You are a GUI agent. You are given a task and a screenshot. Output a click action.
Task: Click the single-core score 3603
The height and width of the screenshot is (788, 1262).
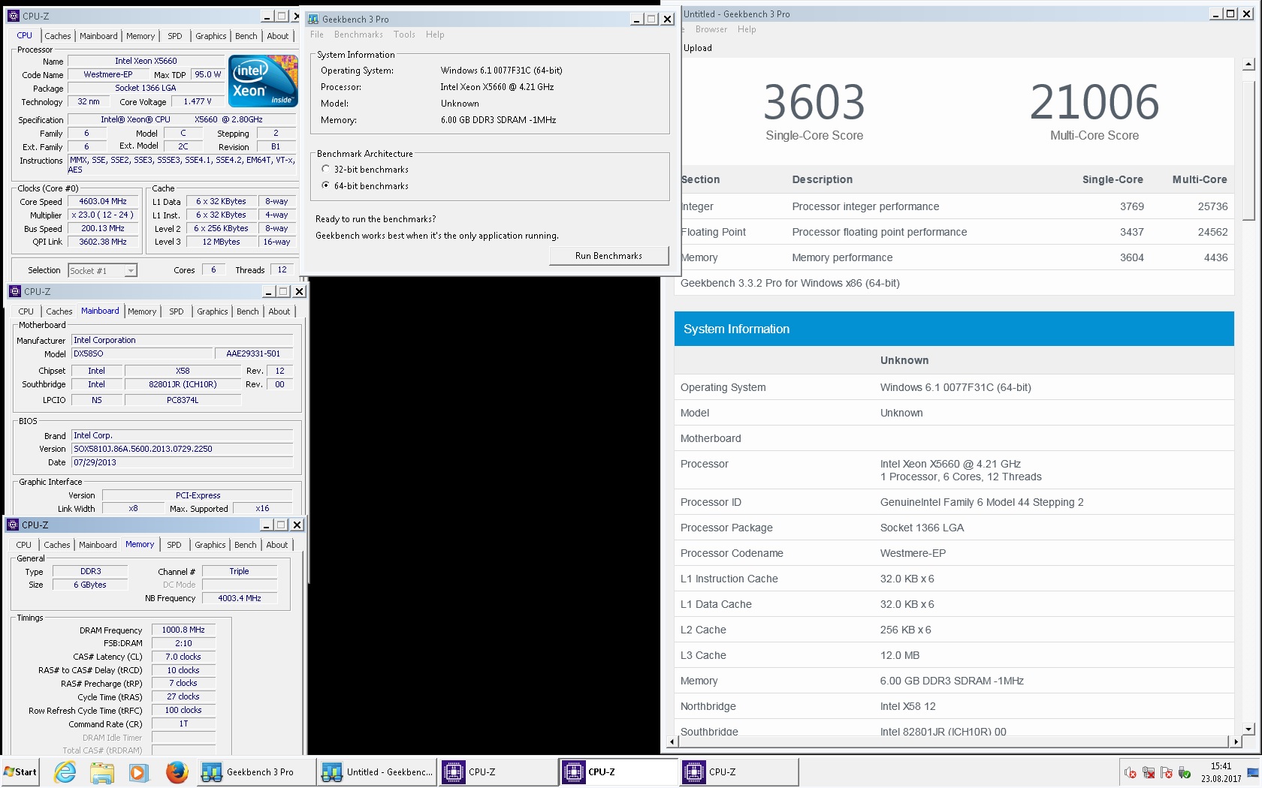pos(814,102)
